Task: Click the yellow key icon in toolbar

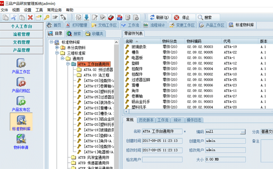Action: pos(47,17)
